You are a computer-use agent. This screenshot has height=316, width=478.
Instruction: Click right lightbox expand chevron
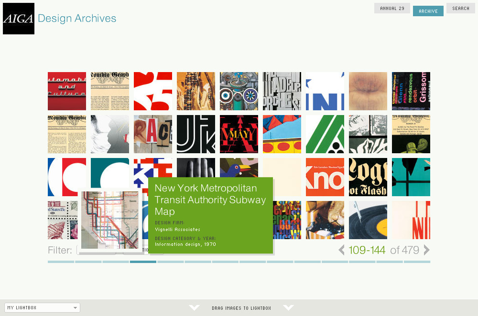click(x=288, y=307)
